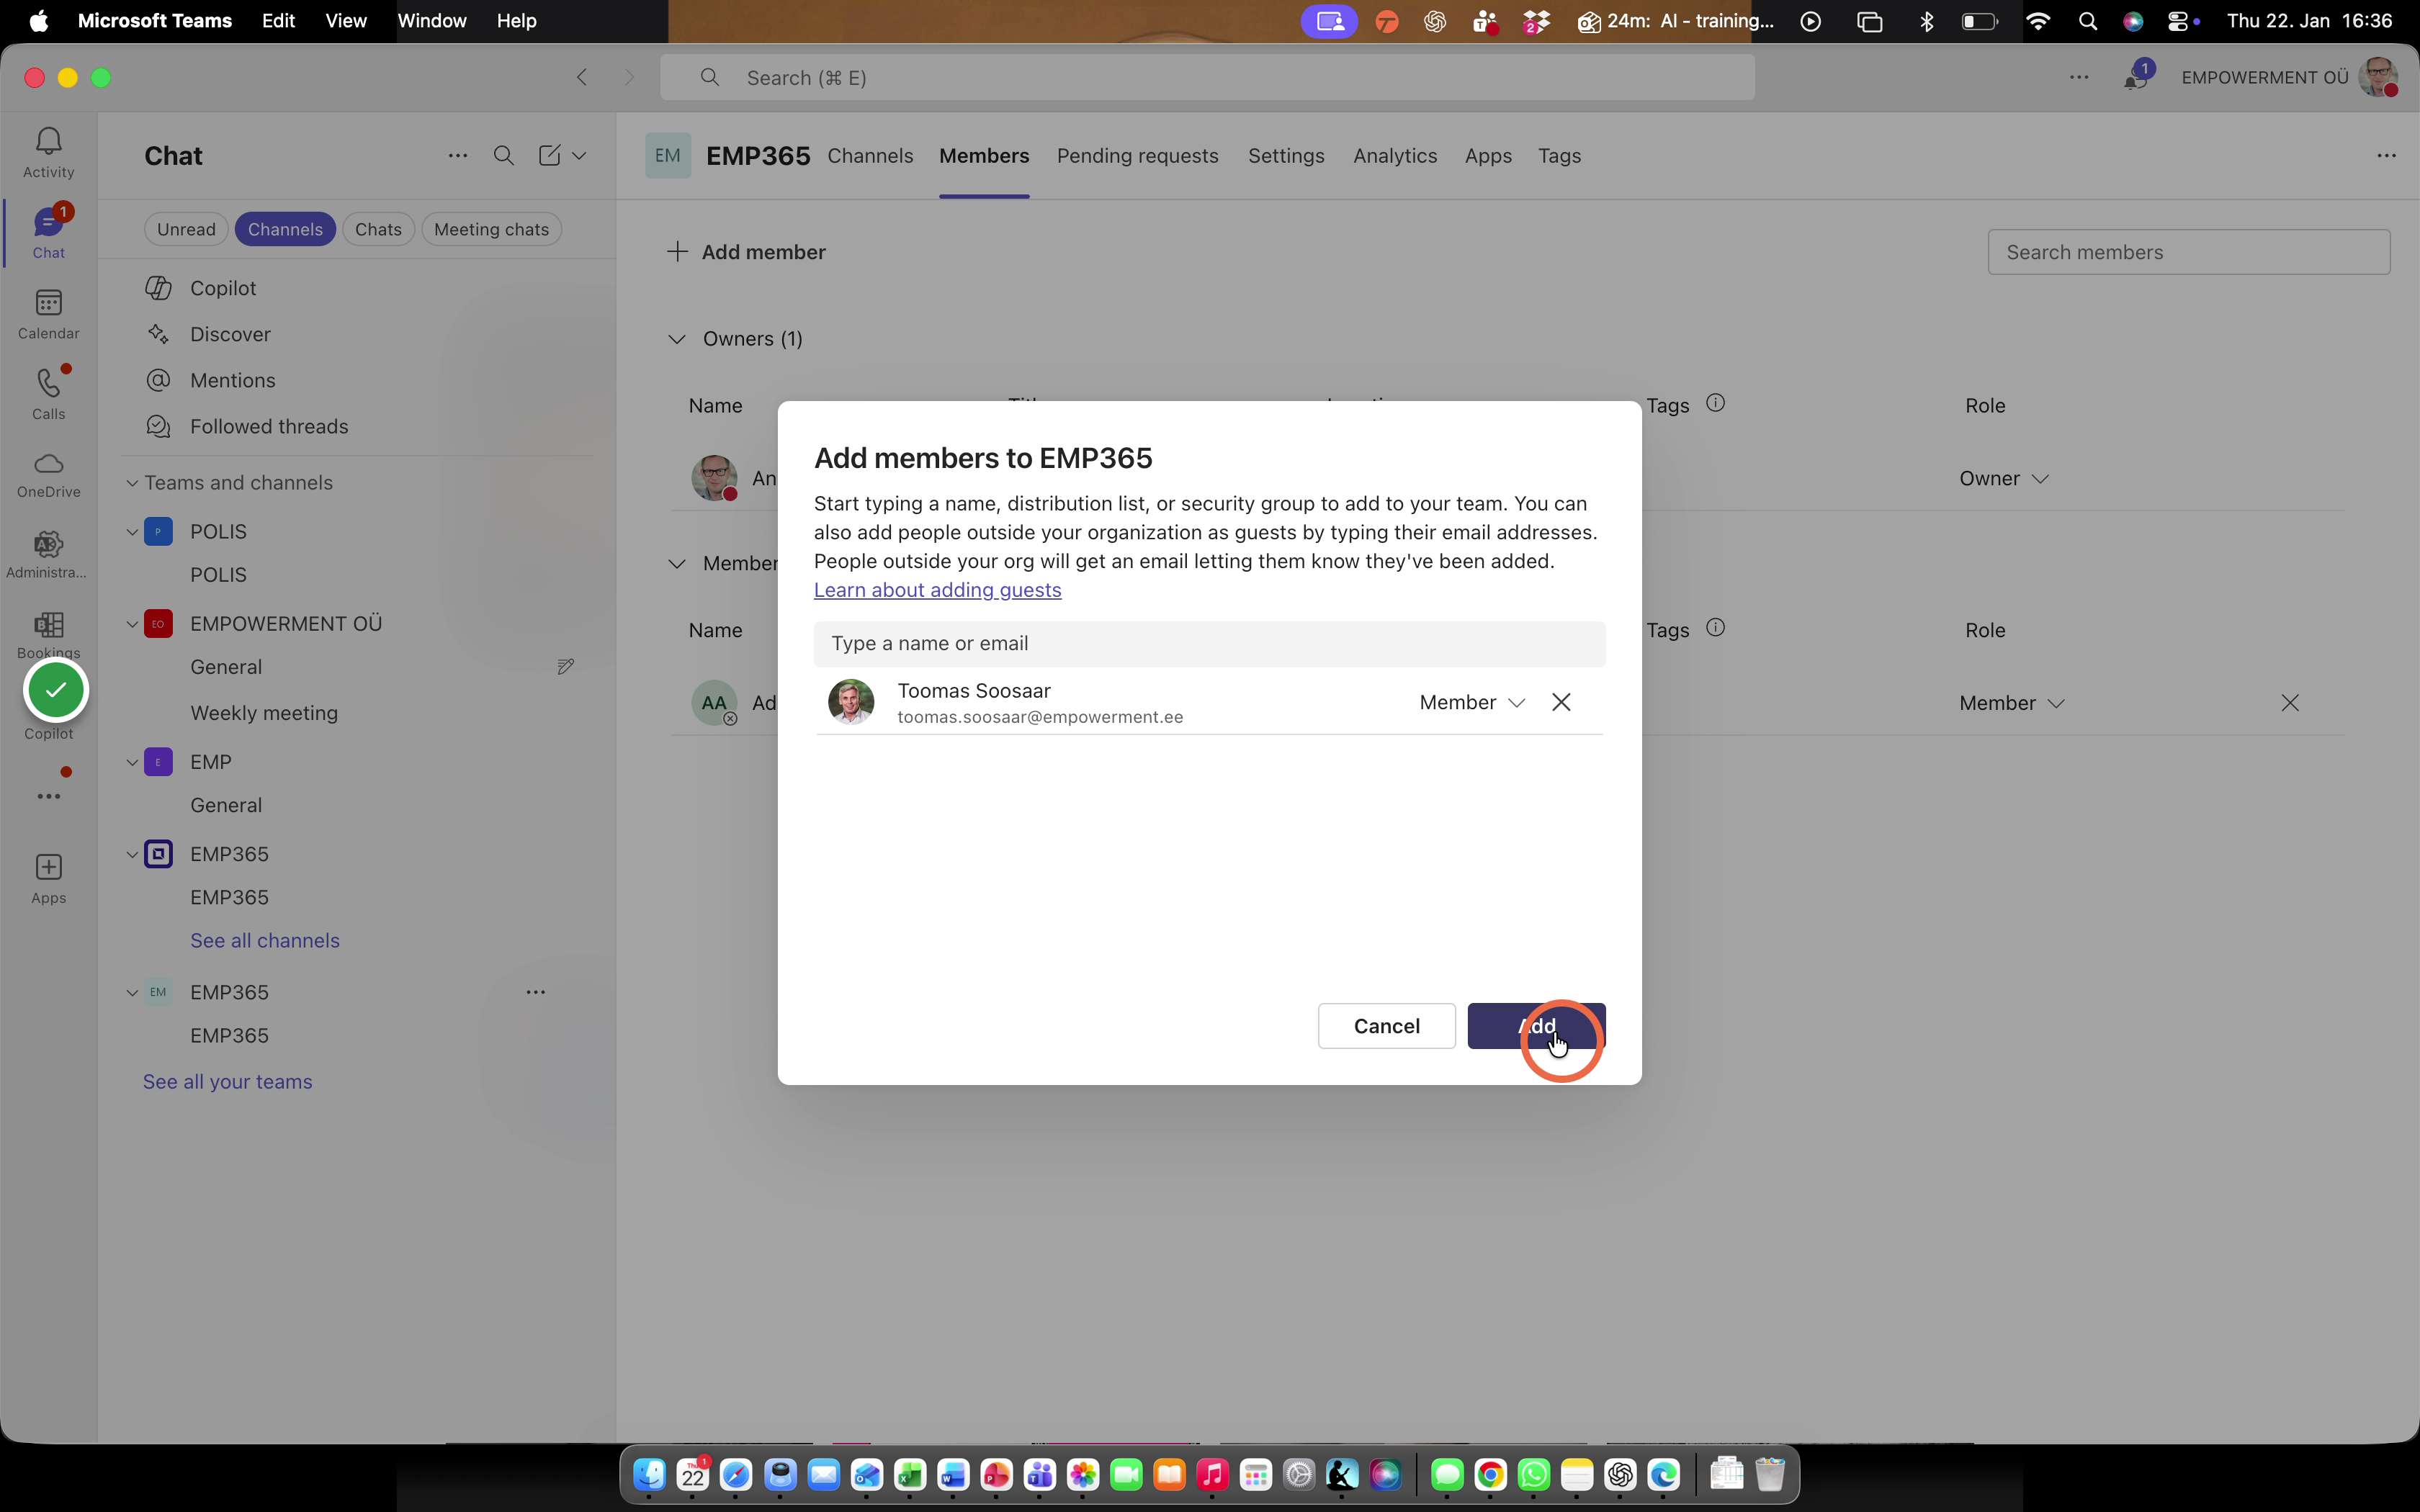The width and height of the screenshot is (2420, 1512).
Task: Open Copilot in the chat list
Action: (x=223, y=288)
